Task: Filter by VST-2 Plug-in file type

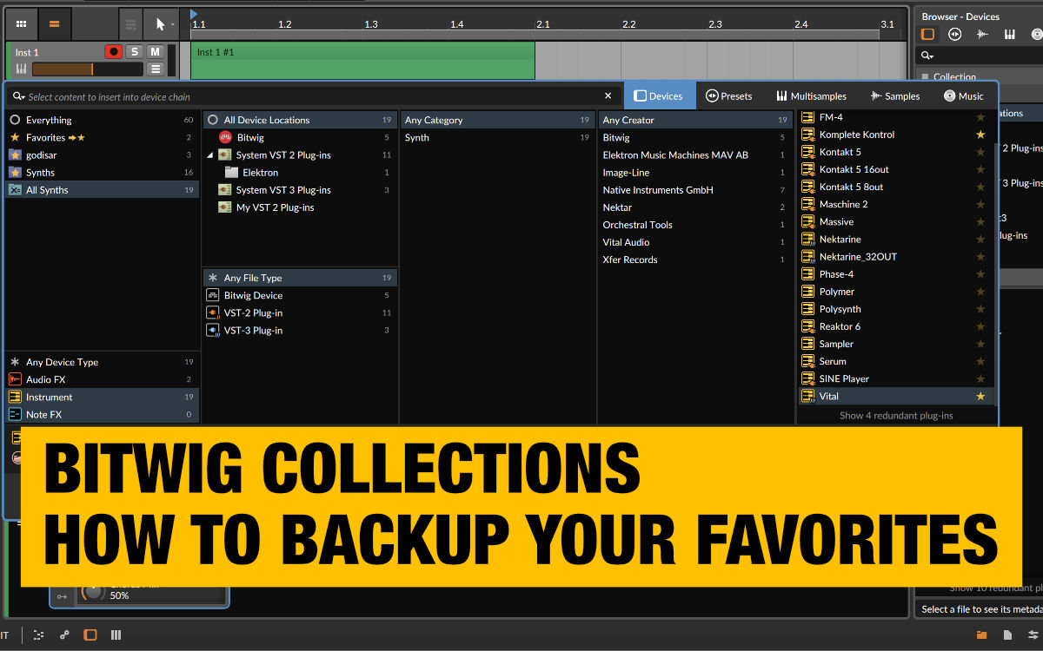Action: [300, 312]
